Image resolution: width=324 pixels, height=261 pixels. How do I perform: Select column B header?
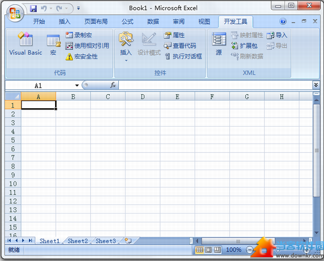[73, 96]
